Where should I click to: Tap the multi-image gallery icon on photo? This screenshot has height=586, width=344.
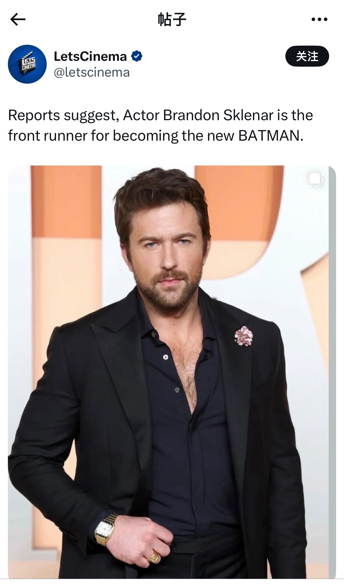tap(316, 180)
